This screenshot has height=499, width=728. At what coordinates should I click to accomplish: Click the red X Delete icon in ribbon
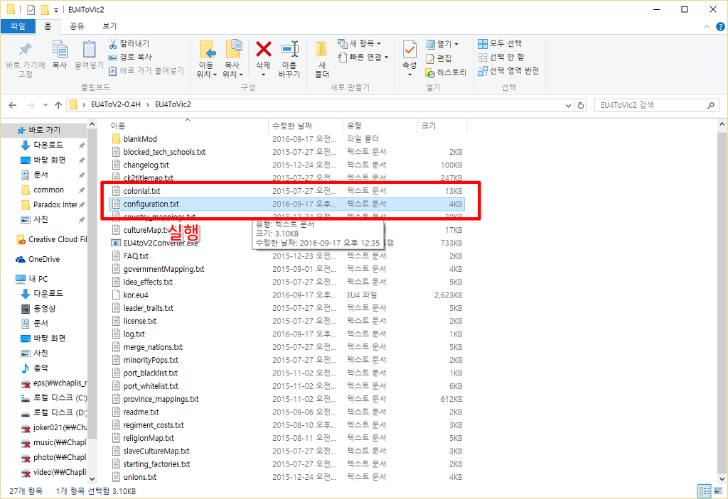coord(263,49)
